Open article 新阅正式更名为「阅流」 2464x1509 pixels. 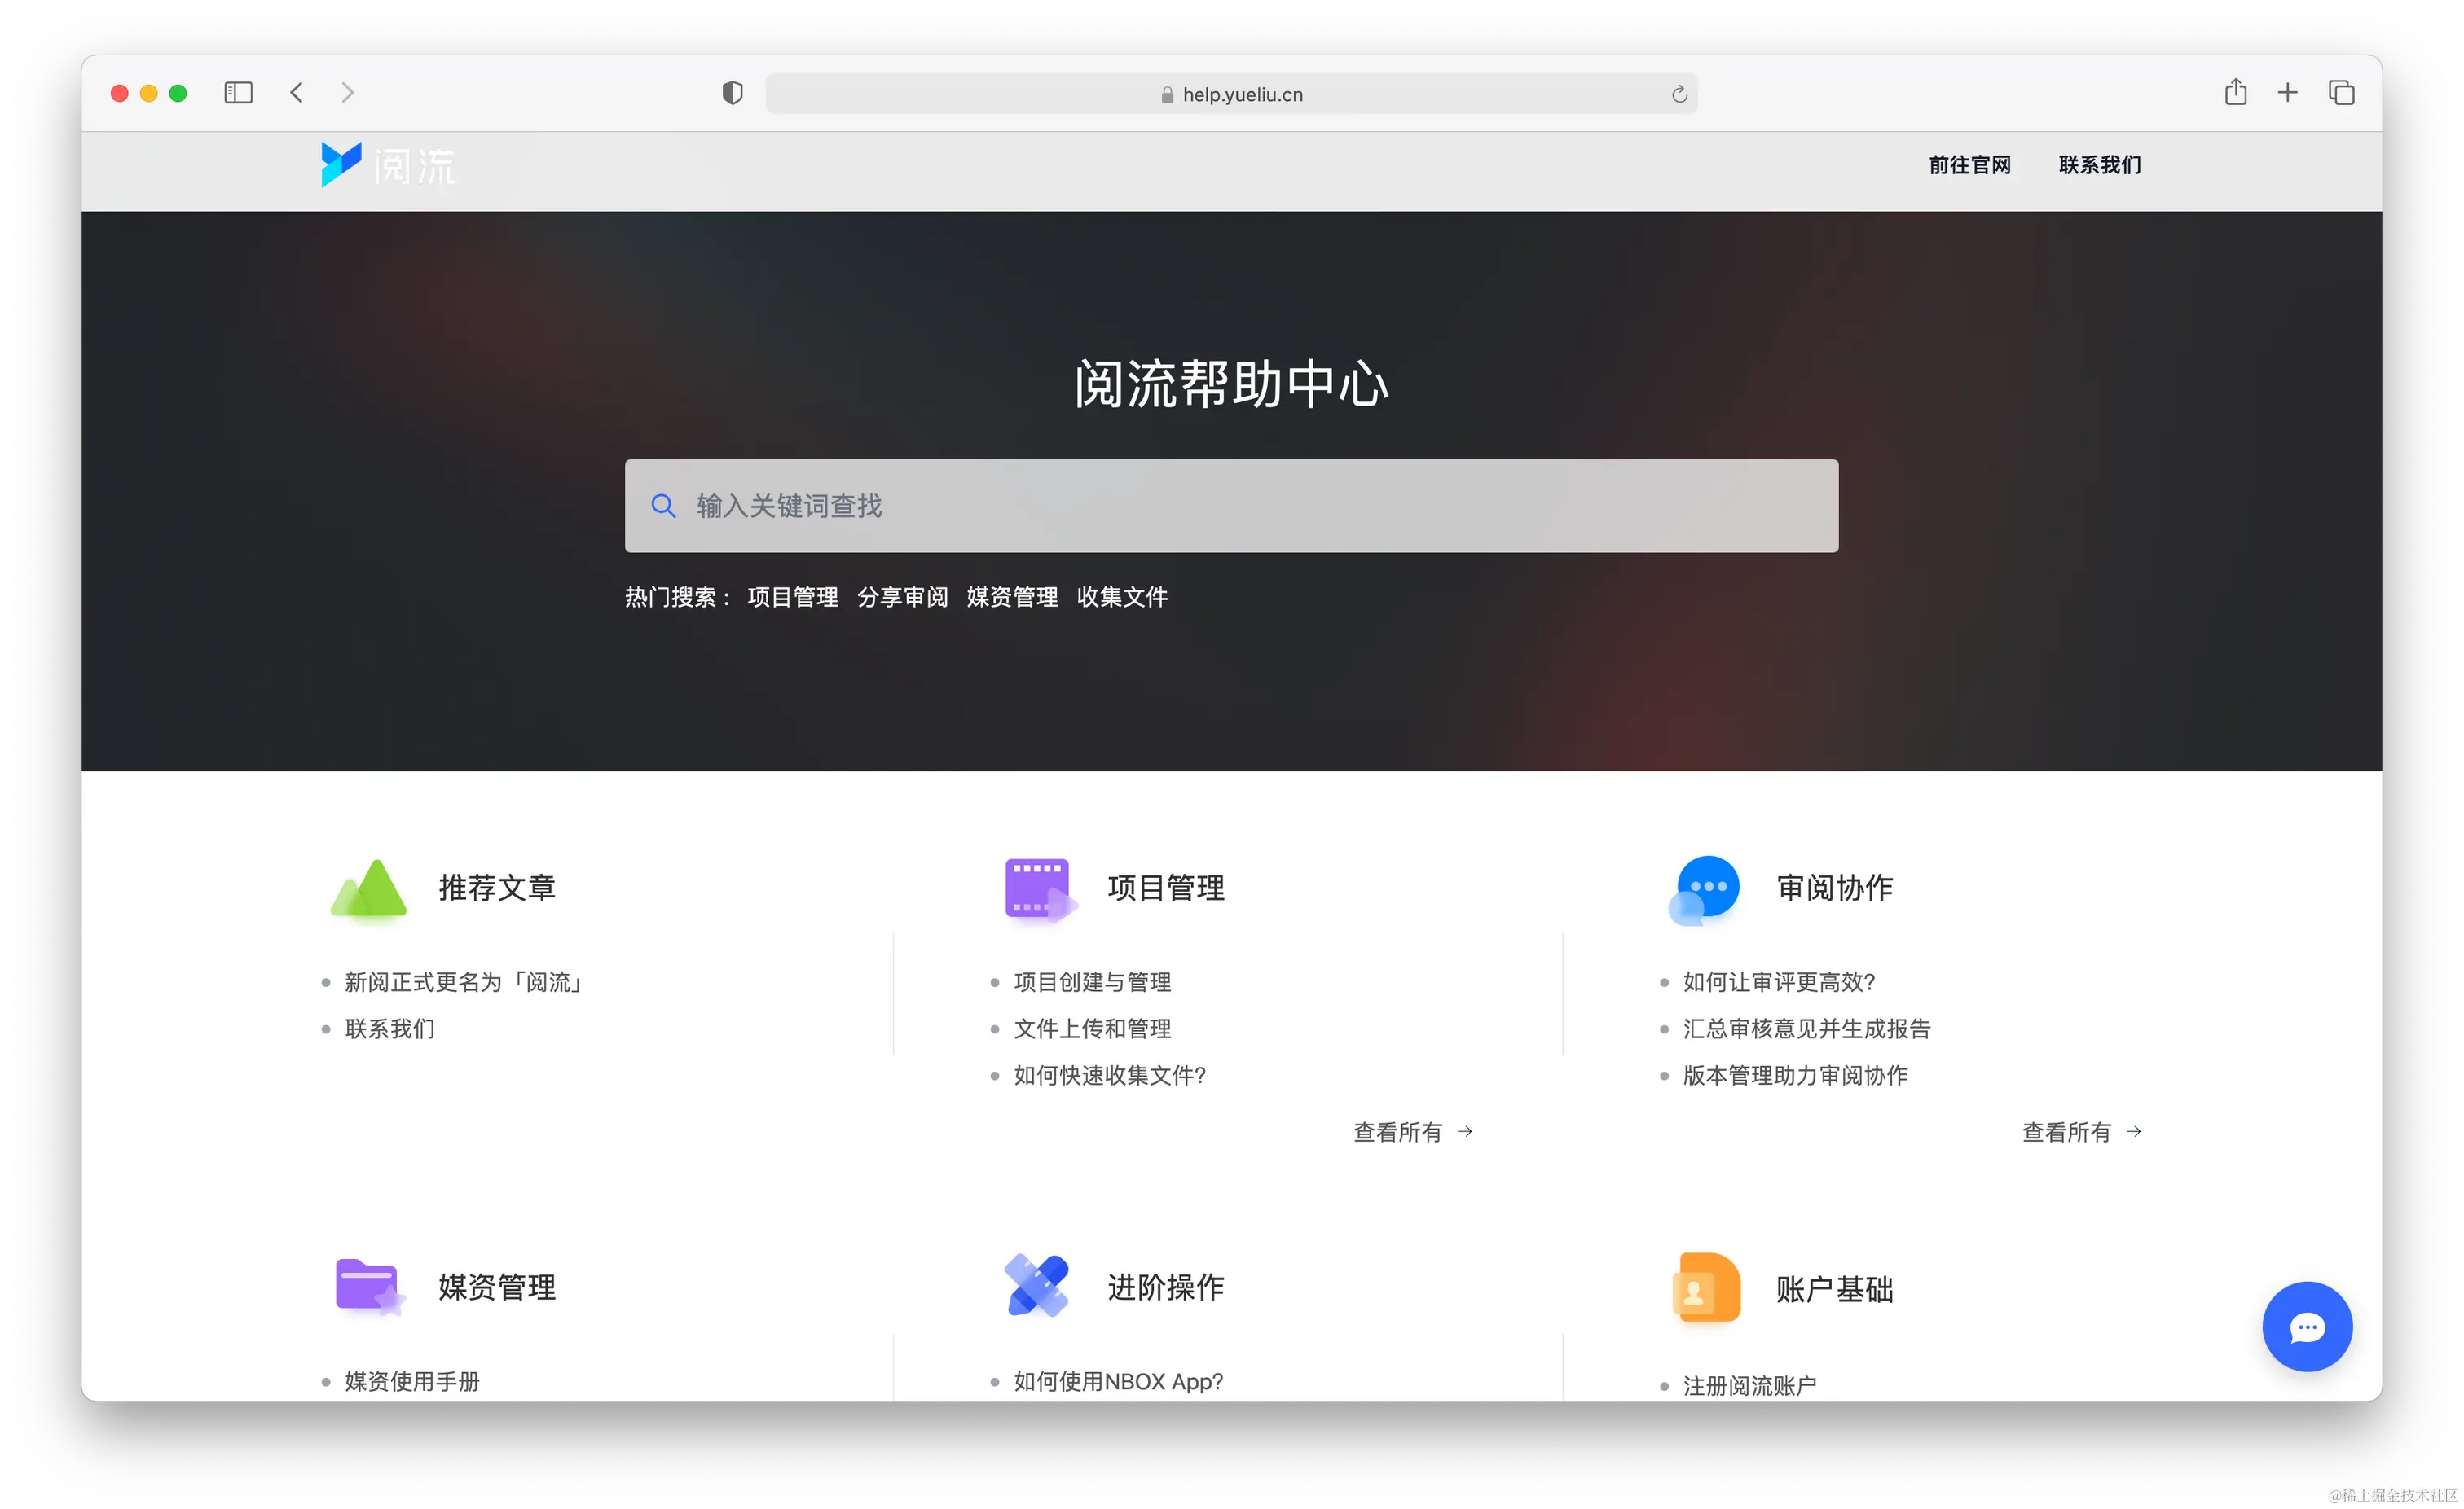click(x=462, y=982)
